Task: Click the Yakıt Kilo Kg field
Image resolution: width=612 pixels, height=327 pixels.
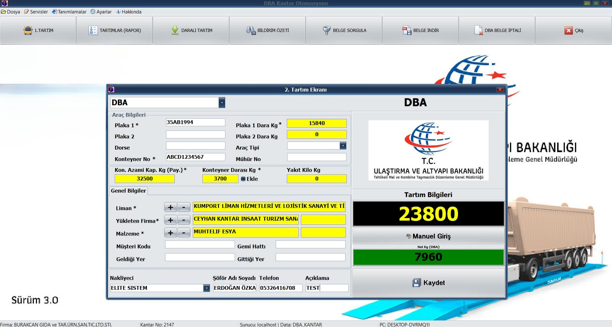Action: click(317, 178)
